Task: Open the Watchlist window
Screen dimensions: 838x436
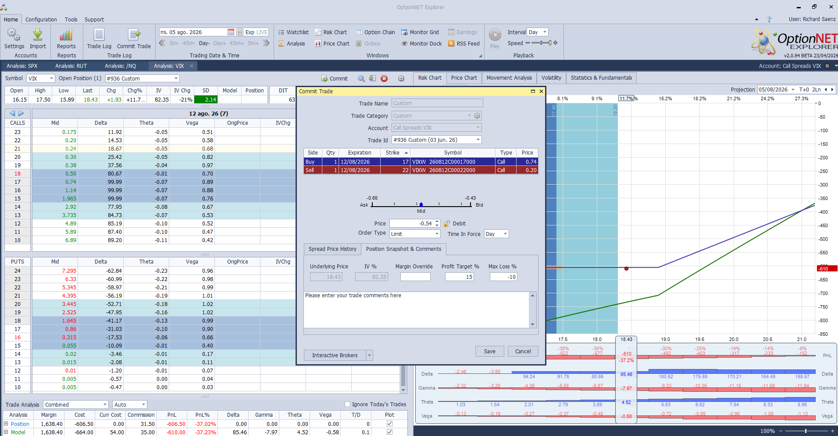Action: click(x=293, y=32)
